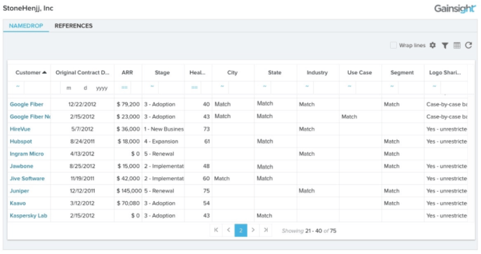Open Stage column filter operator selector
The height and width of the screenshot is (254, 481).
152,87
